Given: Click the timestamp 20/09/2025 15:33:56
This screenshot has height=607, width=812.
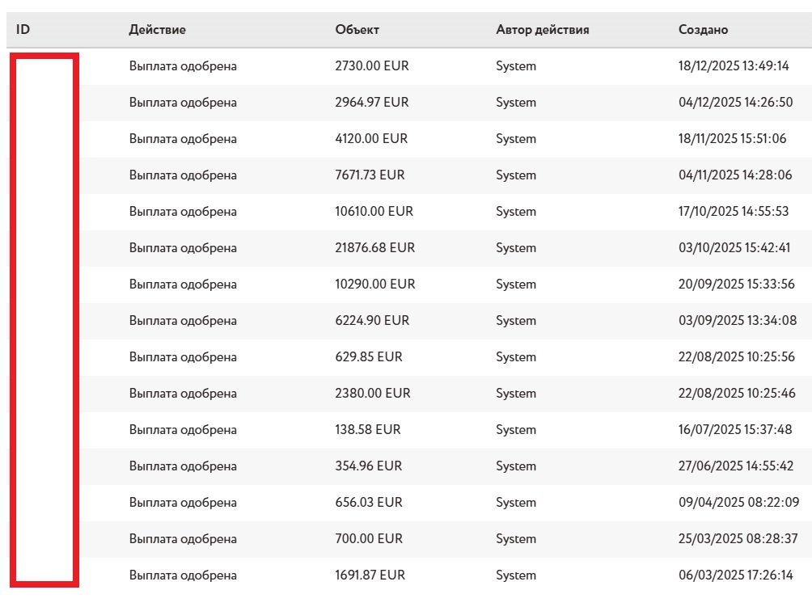Looking at the screenshot, I should [x=736, y=285].
